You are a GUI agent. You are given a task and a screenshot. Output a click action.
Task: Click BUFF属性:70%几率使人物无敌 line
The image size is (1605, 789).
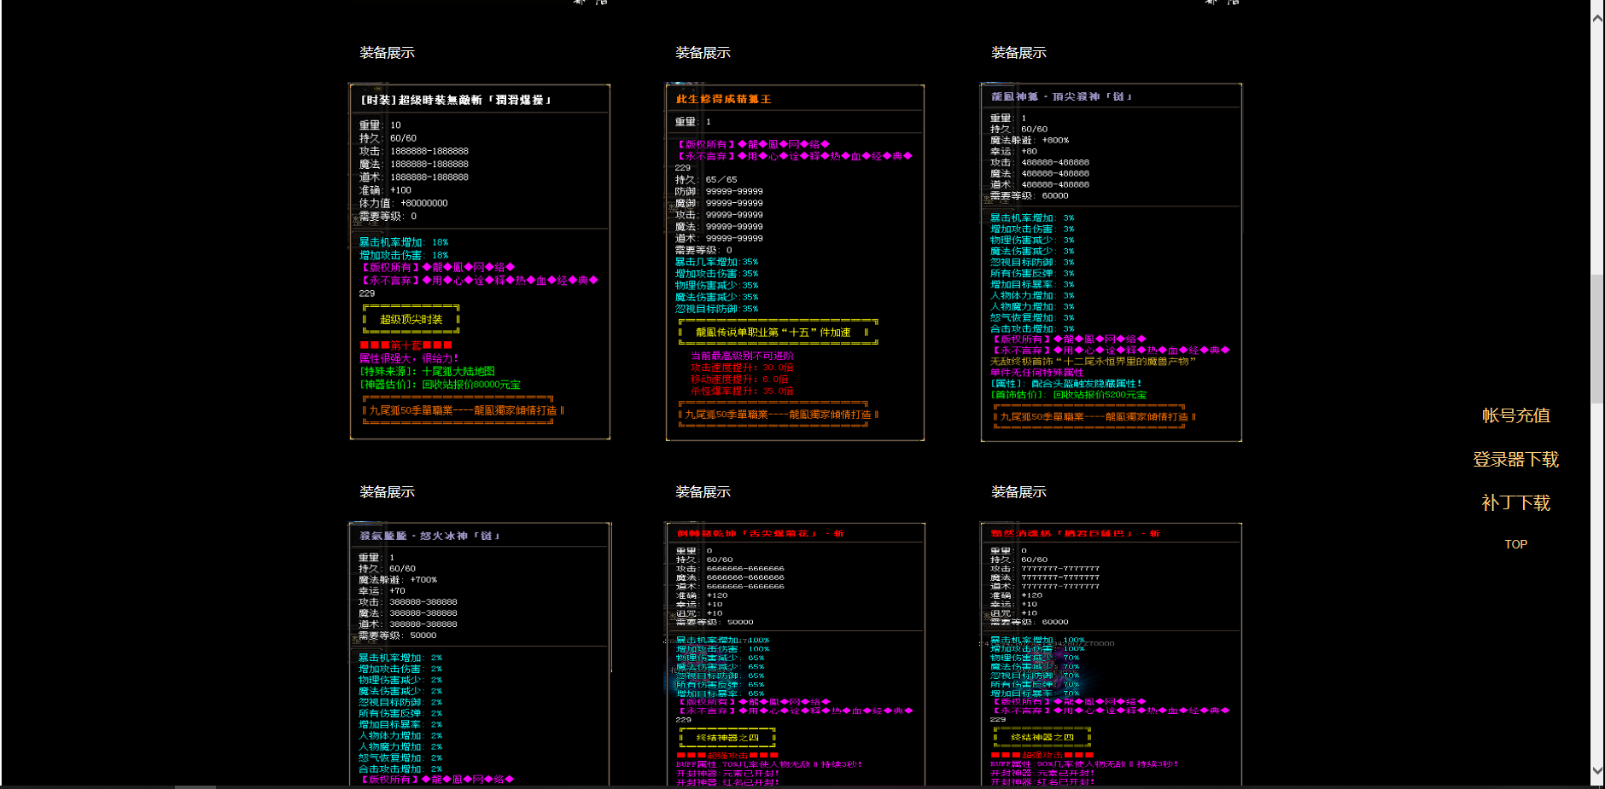tap(769, 764)
